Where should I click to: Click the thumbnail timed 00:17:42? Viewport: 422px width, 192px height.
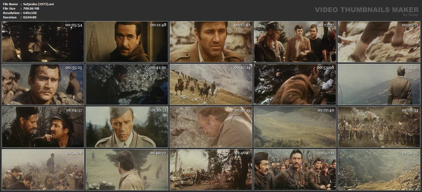[211, 42]
